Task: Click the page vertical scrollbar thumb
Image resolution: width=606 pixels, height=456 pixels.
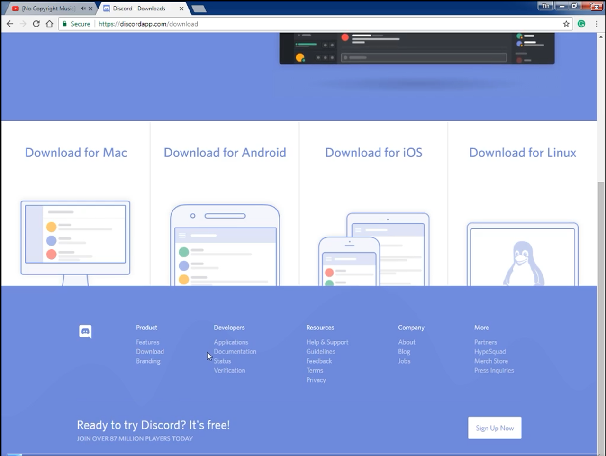Action: click(x=601, y=317)
